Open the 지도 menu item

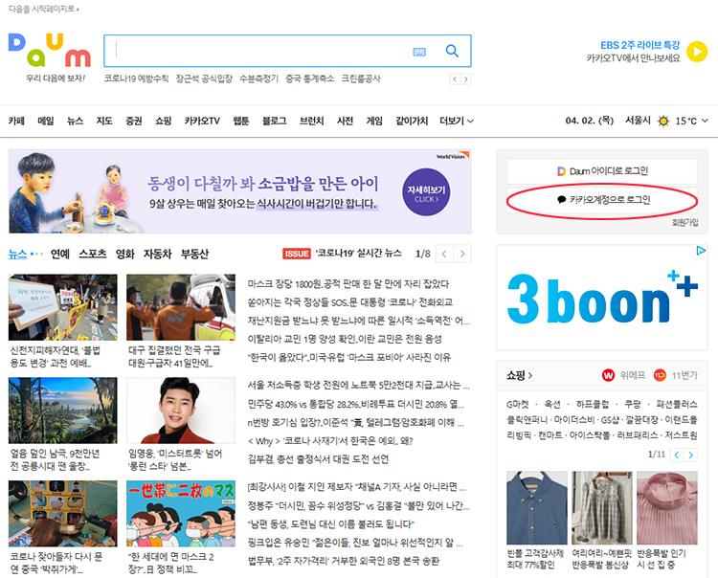click(104, 121)
